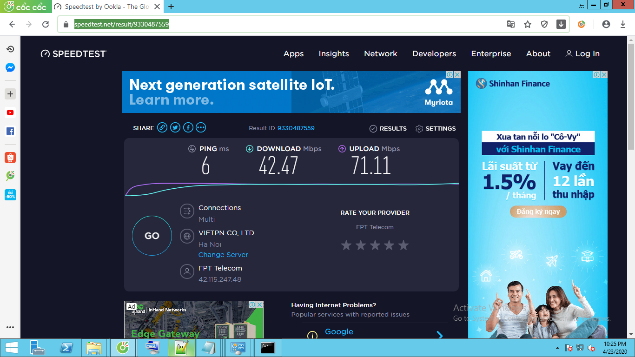Copy the result link via share link icon

click(162, 127)
